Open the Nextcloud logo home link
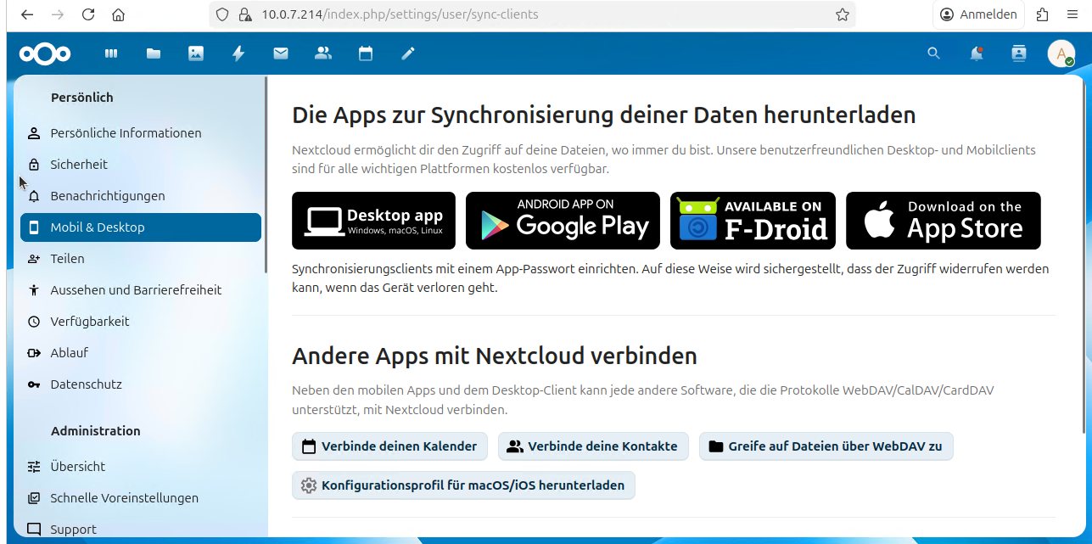Image resolution: width=1092 pixels, height=544 pixels. [45, 53]
